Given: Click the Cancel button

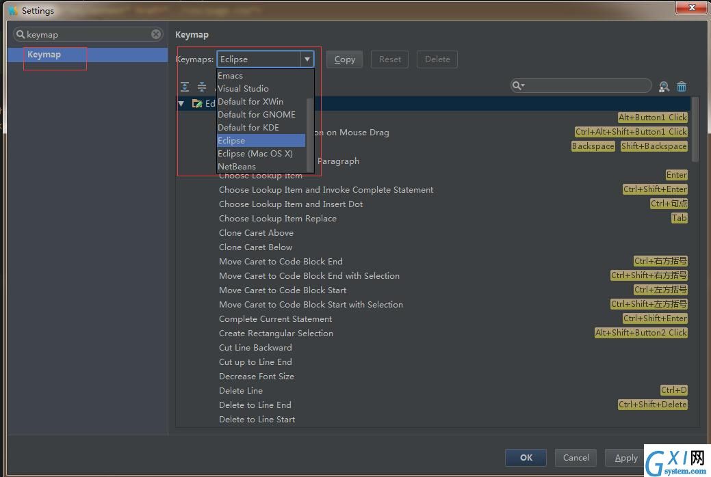Looking at the screenshot, I should pos(576,457).
